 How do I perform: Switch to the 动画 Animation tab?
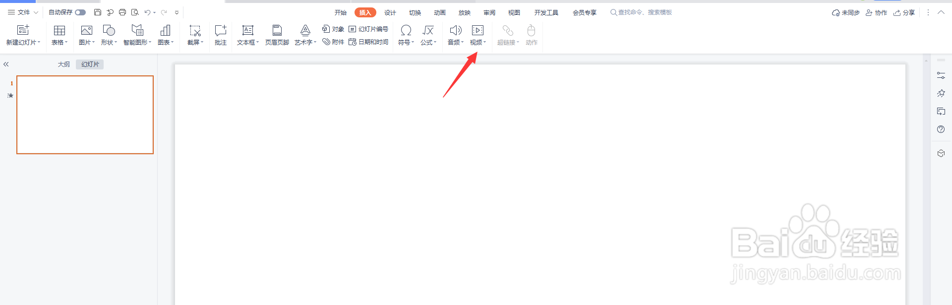(439, 12)
